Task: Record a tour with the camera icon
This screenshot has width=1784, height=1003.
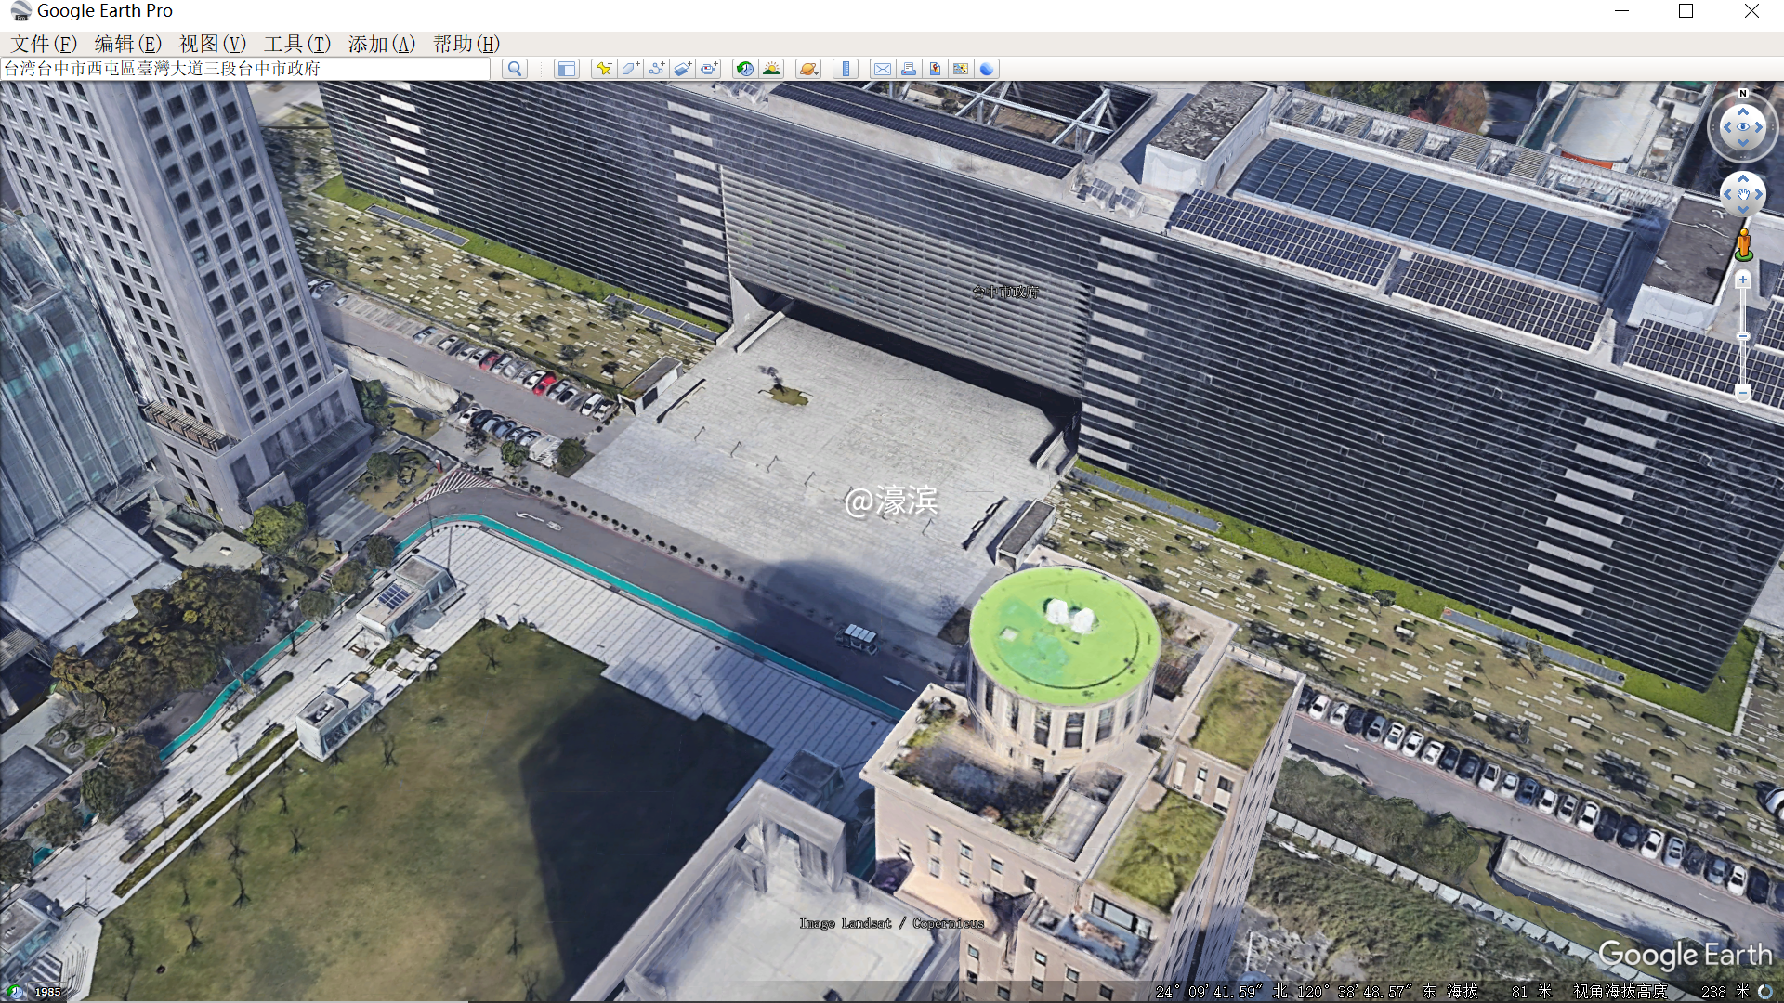Action: (x=710, y=69)
